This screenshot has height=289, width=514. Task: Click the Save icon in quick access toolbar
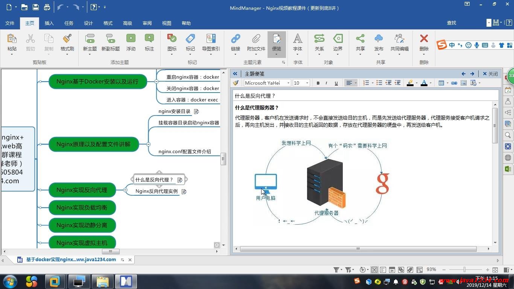36,7
